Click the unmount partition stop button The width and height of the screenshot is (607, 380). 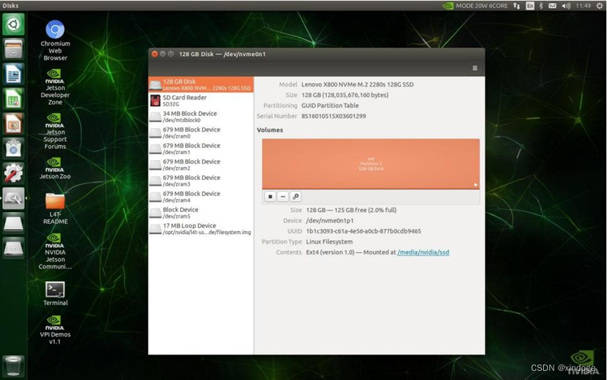(x=270, y=197)
